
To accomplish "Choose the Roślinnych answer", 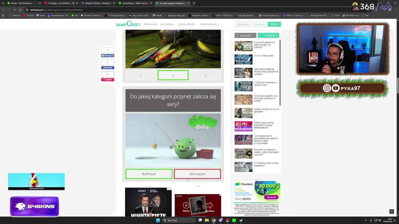I will [149, 174].
